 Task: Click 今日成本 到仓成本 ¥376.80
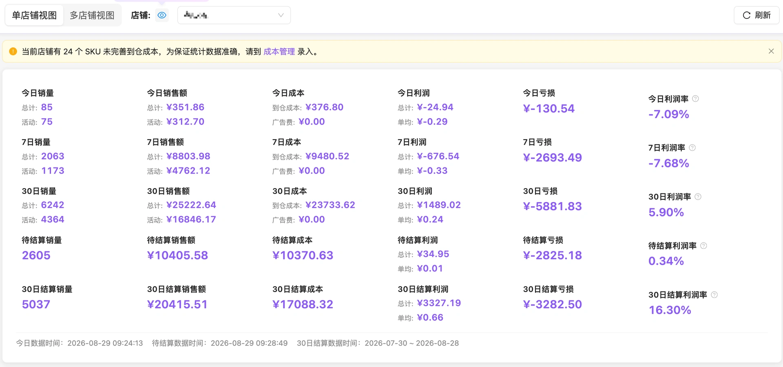click(325, 107)
